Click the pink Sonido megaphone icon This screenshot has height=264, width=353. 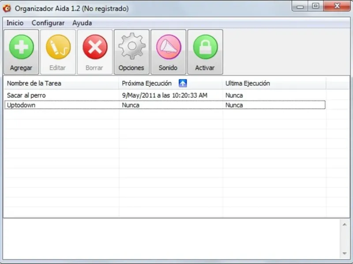[169, 47]
